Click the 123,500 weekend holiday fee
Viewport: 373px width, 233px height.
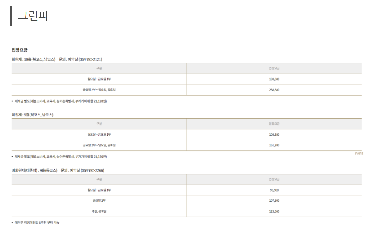(274, 211)
